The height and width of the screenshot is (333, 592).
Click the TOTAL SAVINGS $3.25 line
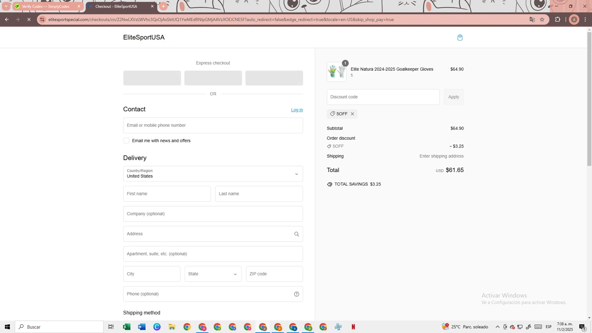(x=354, y=184)
